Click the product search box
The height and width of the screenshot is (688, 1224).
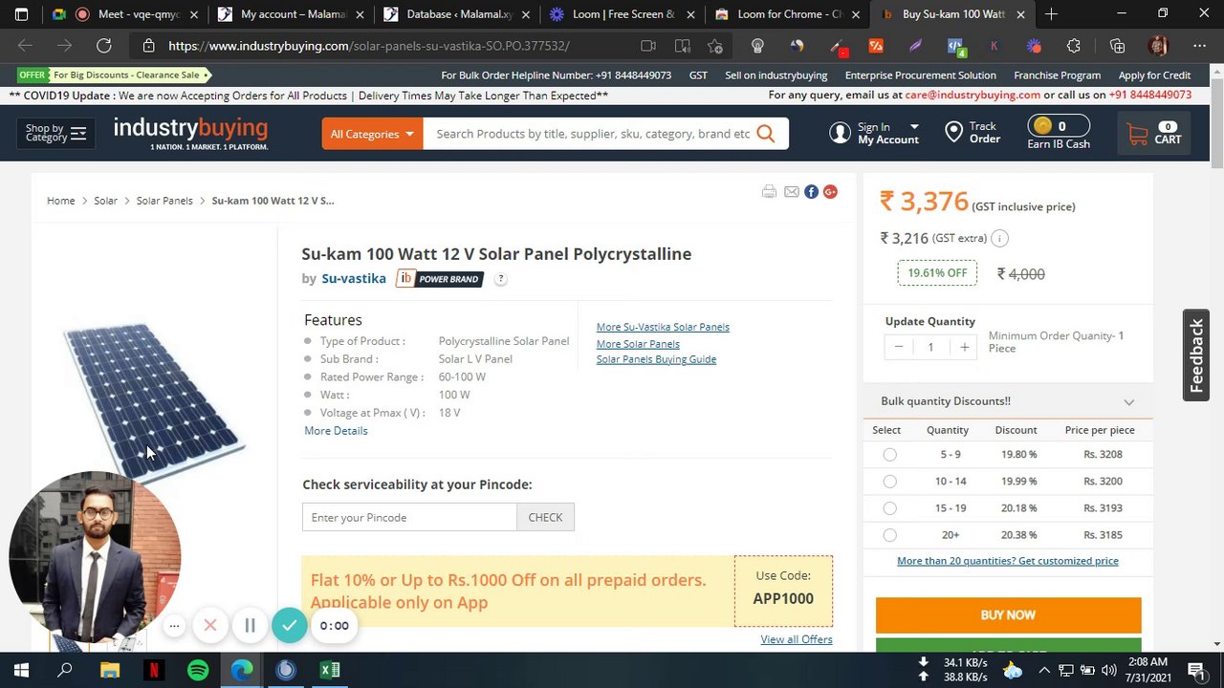pos(592,134)
